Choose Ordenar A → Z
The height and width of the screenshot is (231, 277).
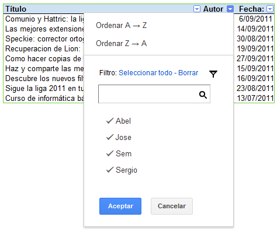point(121,25)
